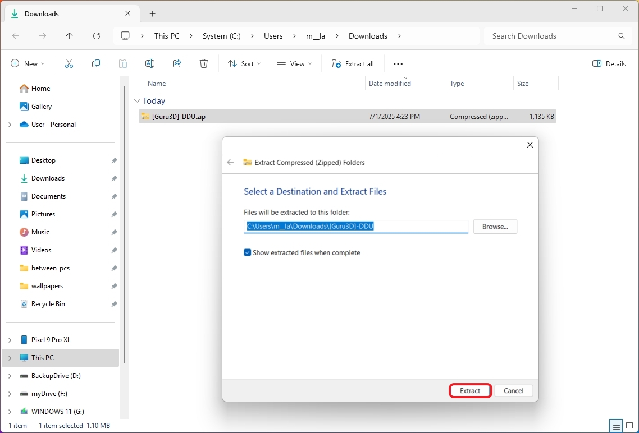Refresh the Downloads folder view

coord(97,36)
